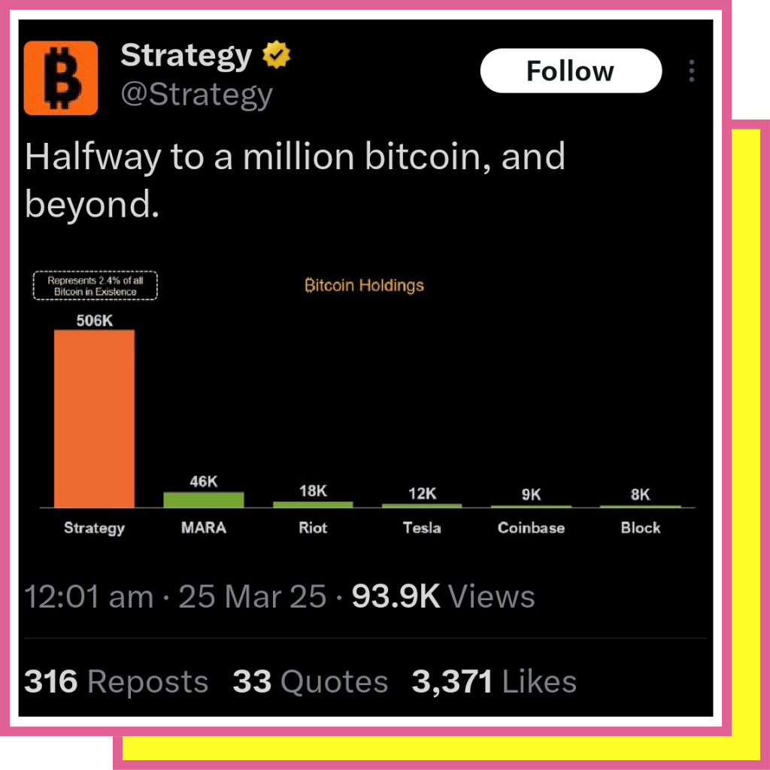
Task: Open the Strategy display name
Action: 186,55
